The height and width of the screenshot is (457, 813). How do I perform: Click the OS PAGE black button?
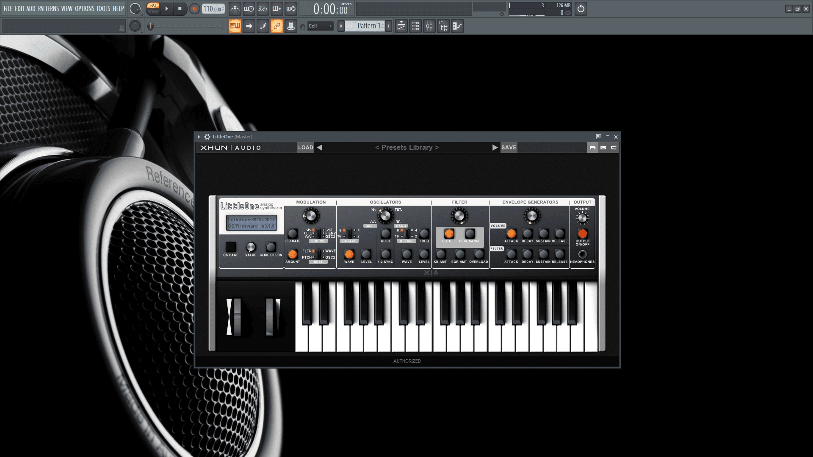click(231, 247)
